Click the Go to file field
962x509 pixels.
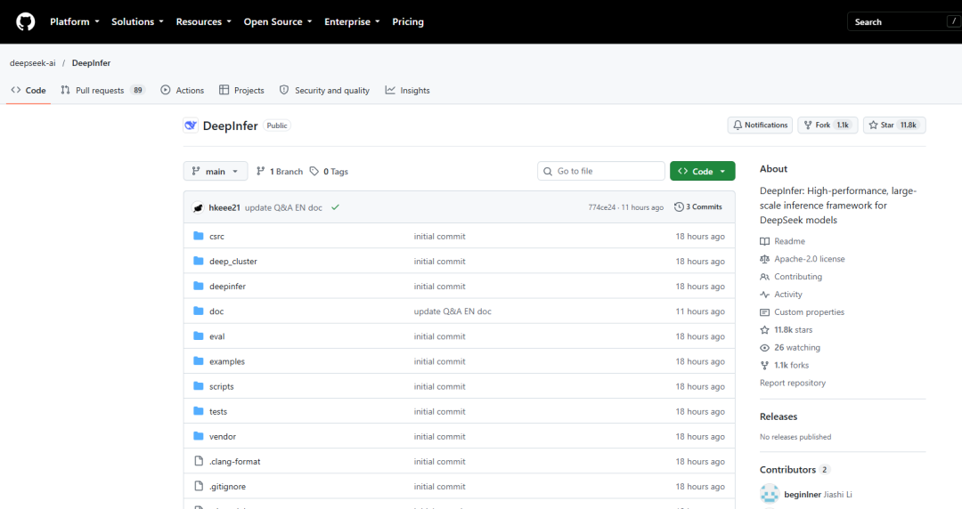[x=601, y=171]
